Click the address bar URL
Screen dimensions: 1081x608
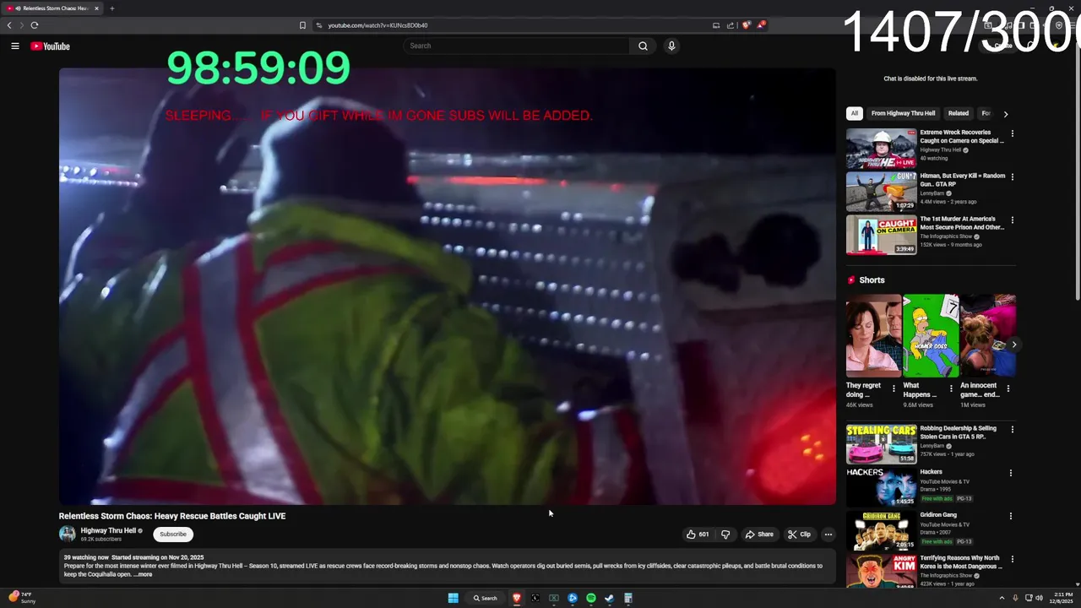tap(378, 25)
